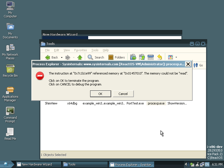Select the procexp.exe file
The image size is (224, 168).
click(x=156, y=103)
